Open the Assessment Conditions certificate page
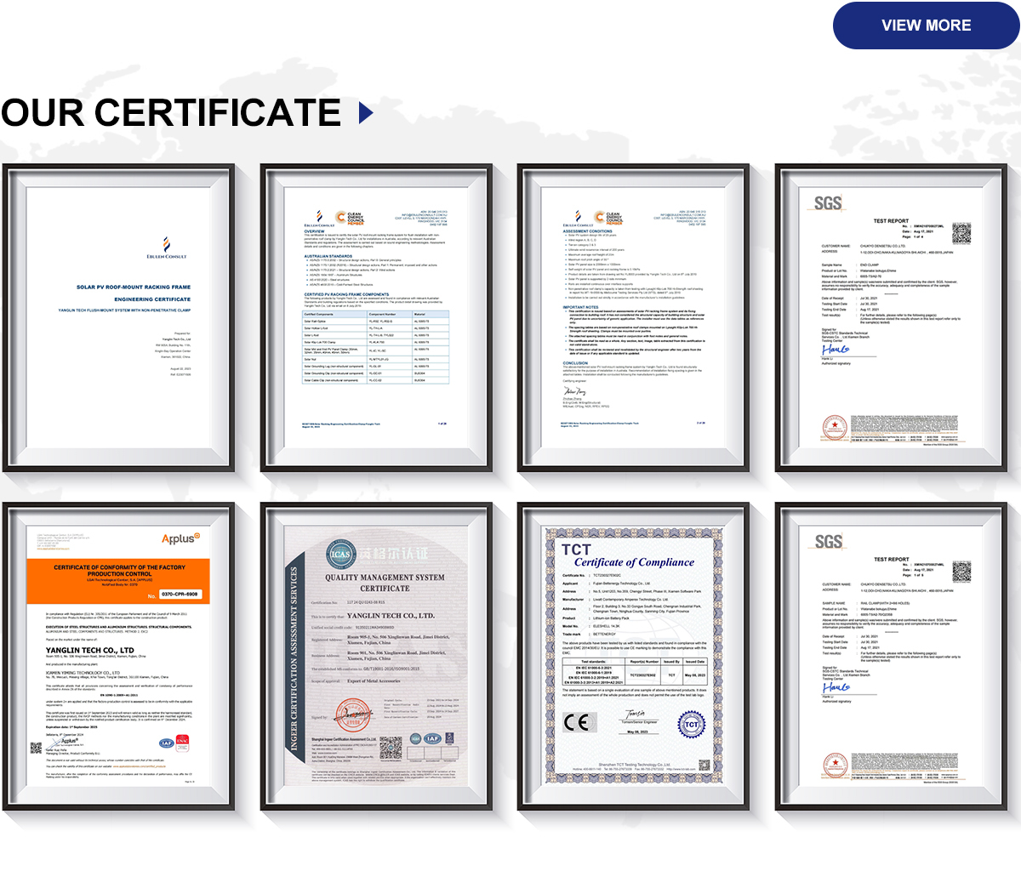The height and width of the screenshot is (871, 1021). point(634,318)
